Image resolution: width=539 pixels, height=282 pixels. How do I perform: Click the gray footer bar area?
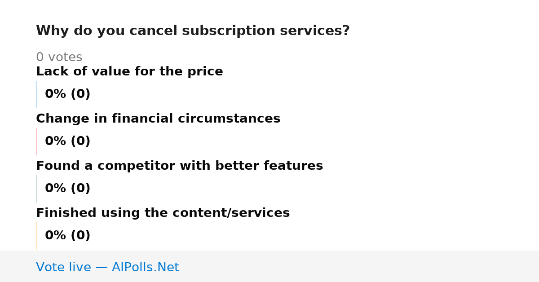269,266
